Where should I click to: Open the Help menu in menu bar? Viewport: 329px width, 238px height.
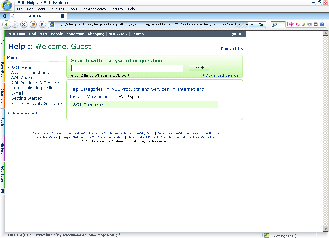(131, 9)
